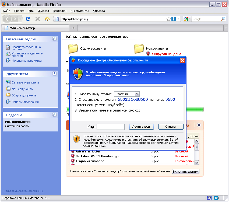This screenshot has width=229, height=202.
Task: Click the Просмотр сведений о системе icon
Action: click(x=8, y=47)
